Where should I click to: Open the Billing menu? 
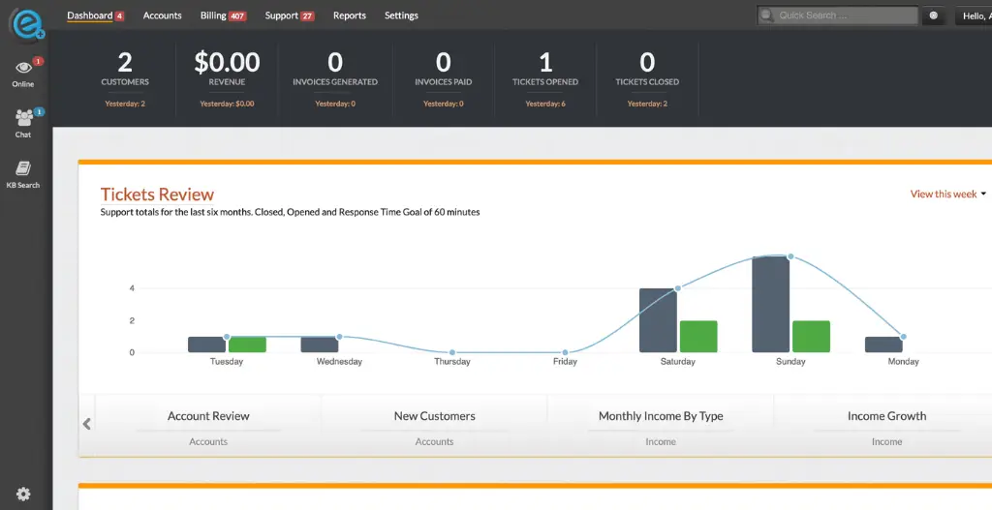pos(222,16)
